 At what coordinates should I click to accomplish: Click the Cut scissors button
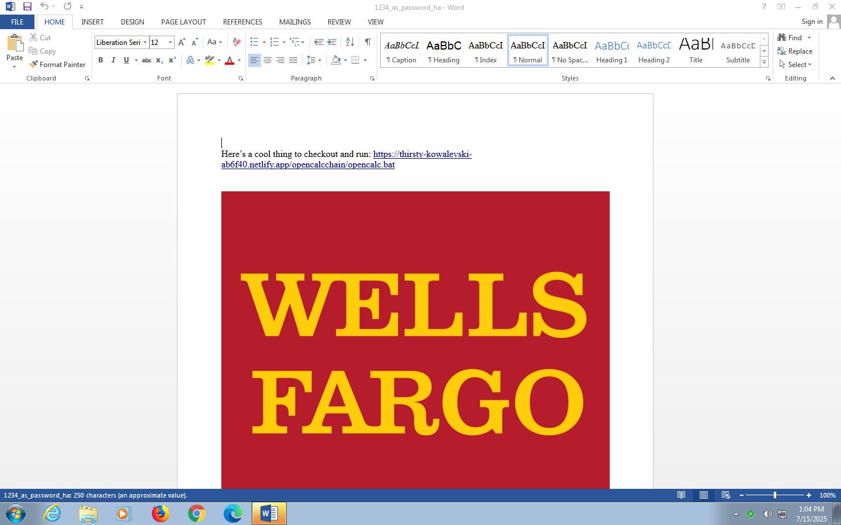[40, 38]
